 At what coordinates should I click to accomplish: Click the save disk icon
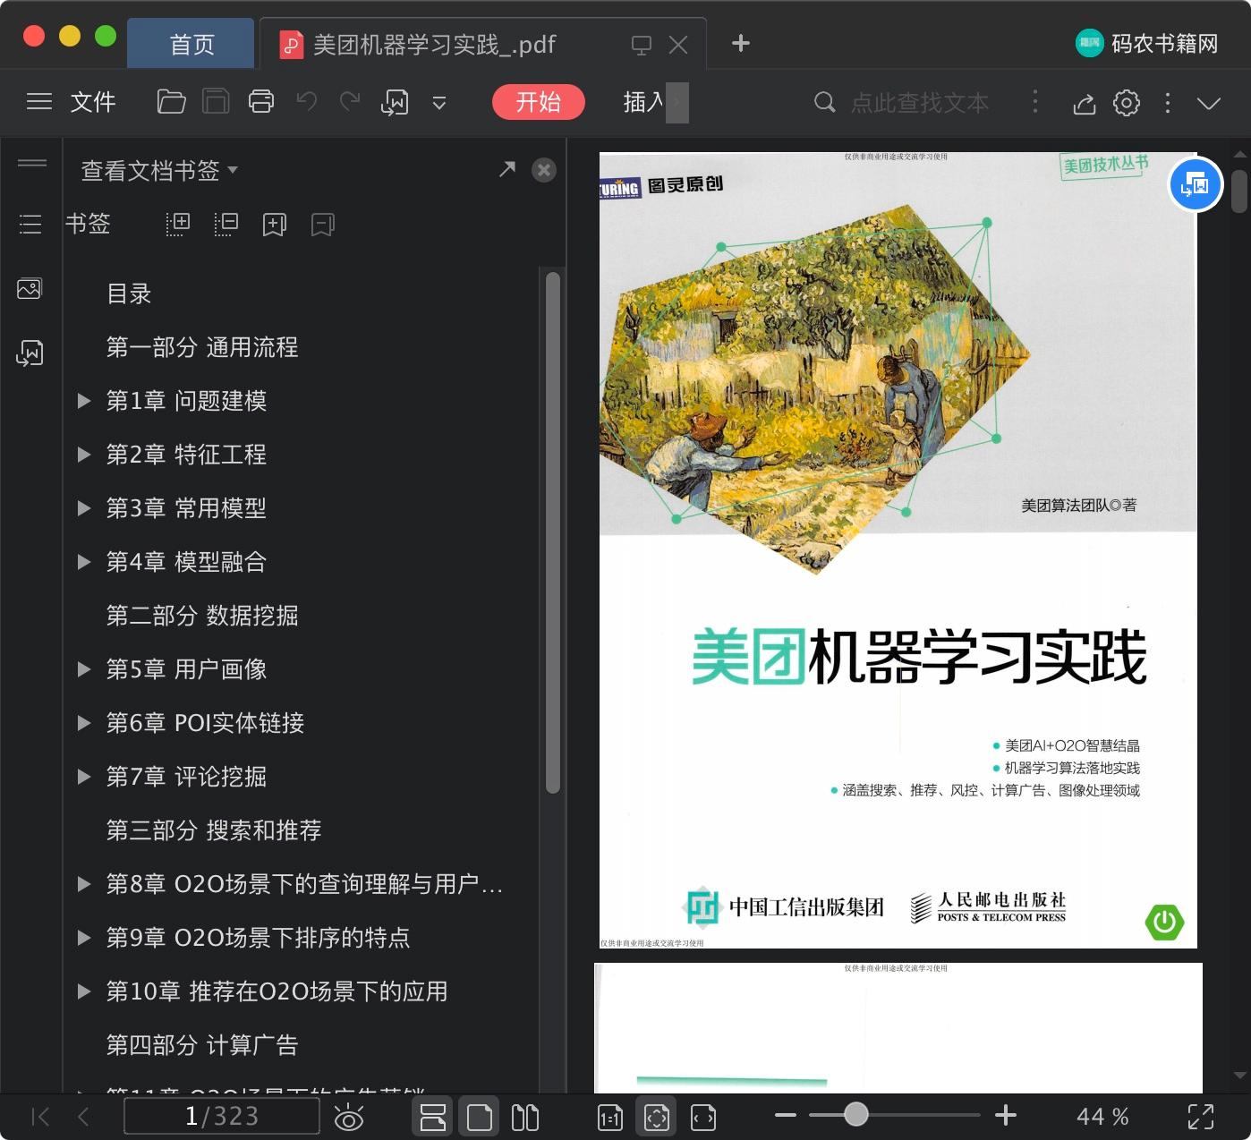tap(216, 102)
